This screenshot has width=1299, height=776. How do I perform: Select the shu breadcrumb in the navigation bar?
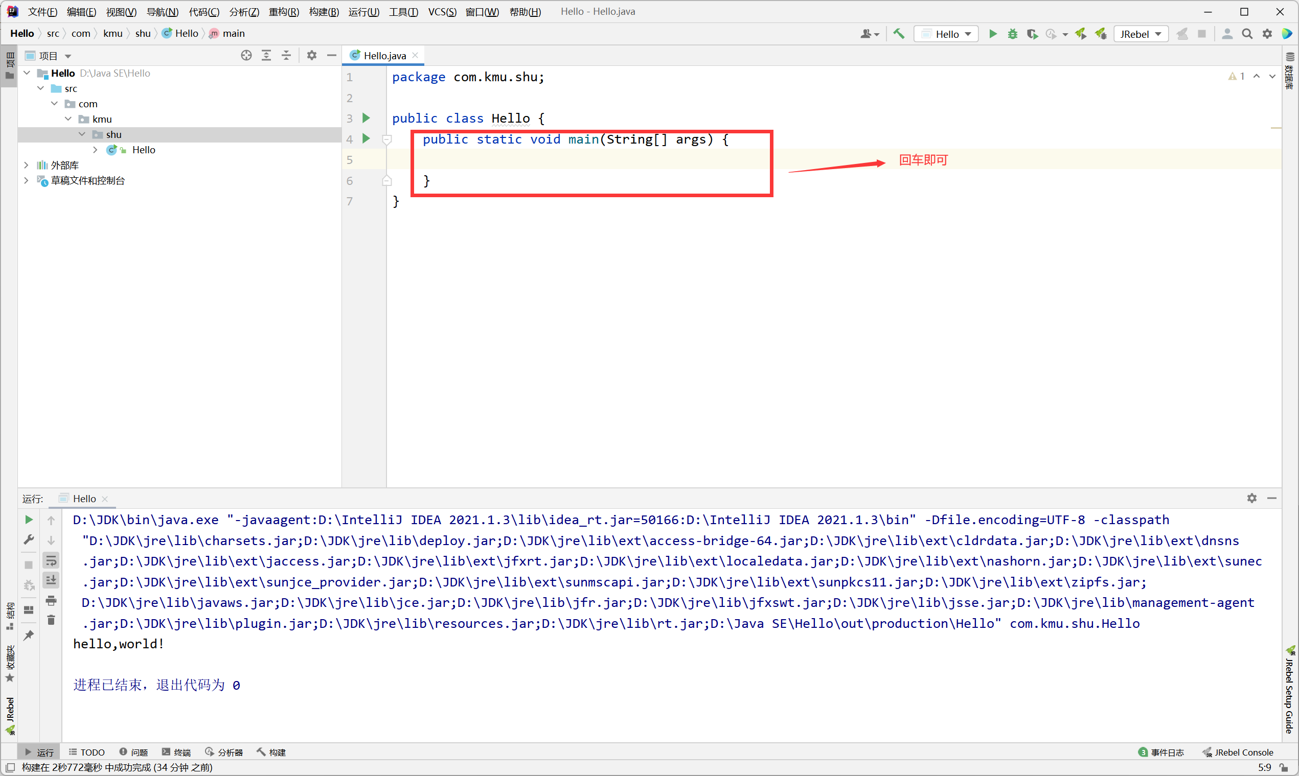coord(142,33)
